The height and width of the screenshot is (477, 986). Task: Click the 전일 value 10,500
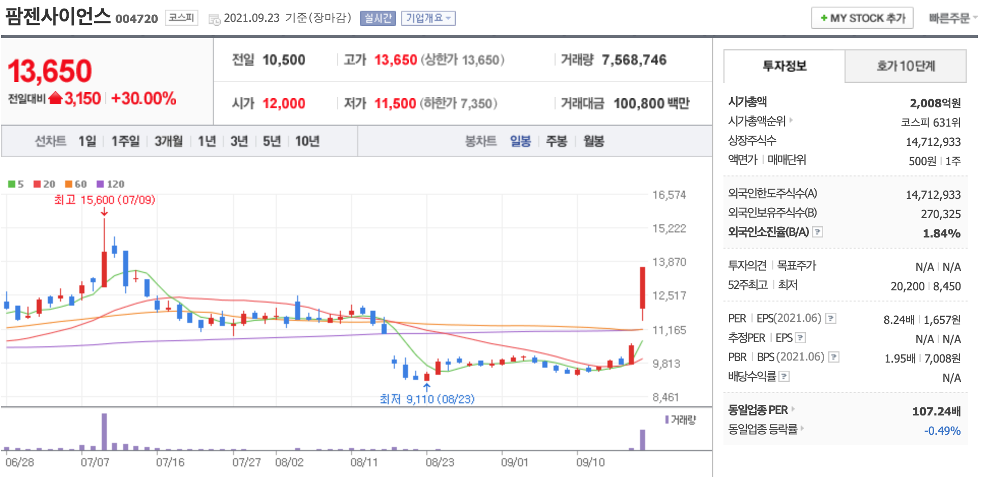point(284,60)
